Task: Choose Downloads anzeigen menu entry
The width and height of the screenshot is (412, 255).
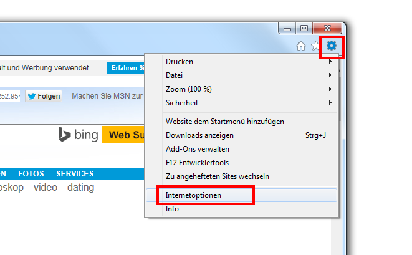Action: 199,135
